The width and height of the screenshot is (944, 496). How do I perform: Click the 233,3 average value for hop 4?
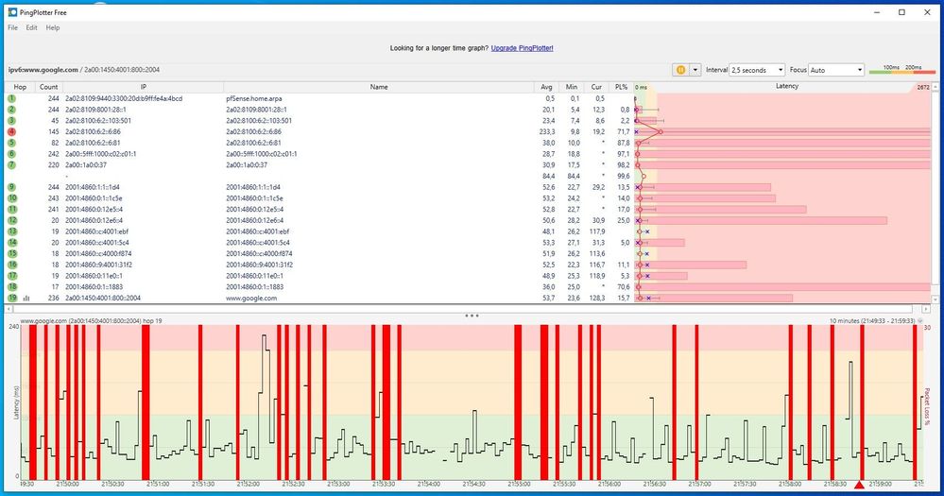(x=547, y=131)
